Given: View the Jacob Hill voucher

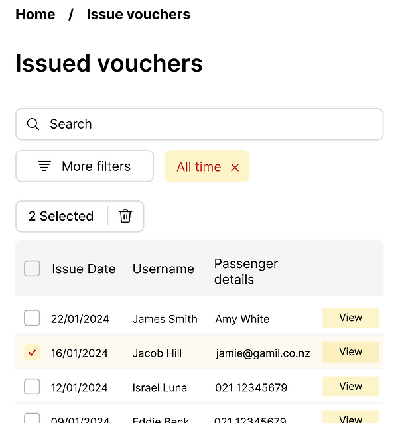Looking at the screenshot, I should [x=350, y=352].
